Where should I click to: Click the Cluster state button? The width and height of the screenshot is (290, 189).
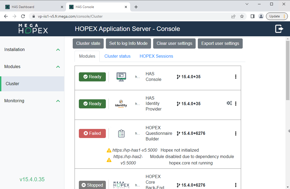click(88, 44)
